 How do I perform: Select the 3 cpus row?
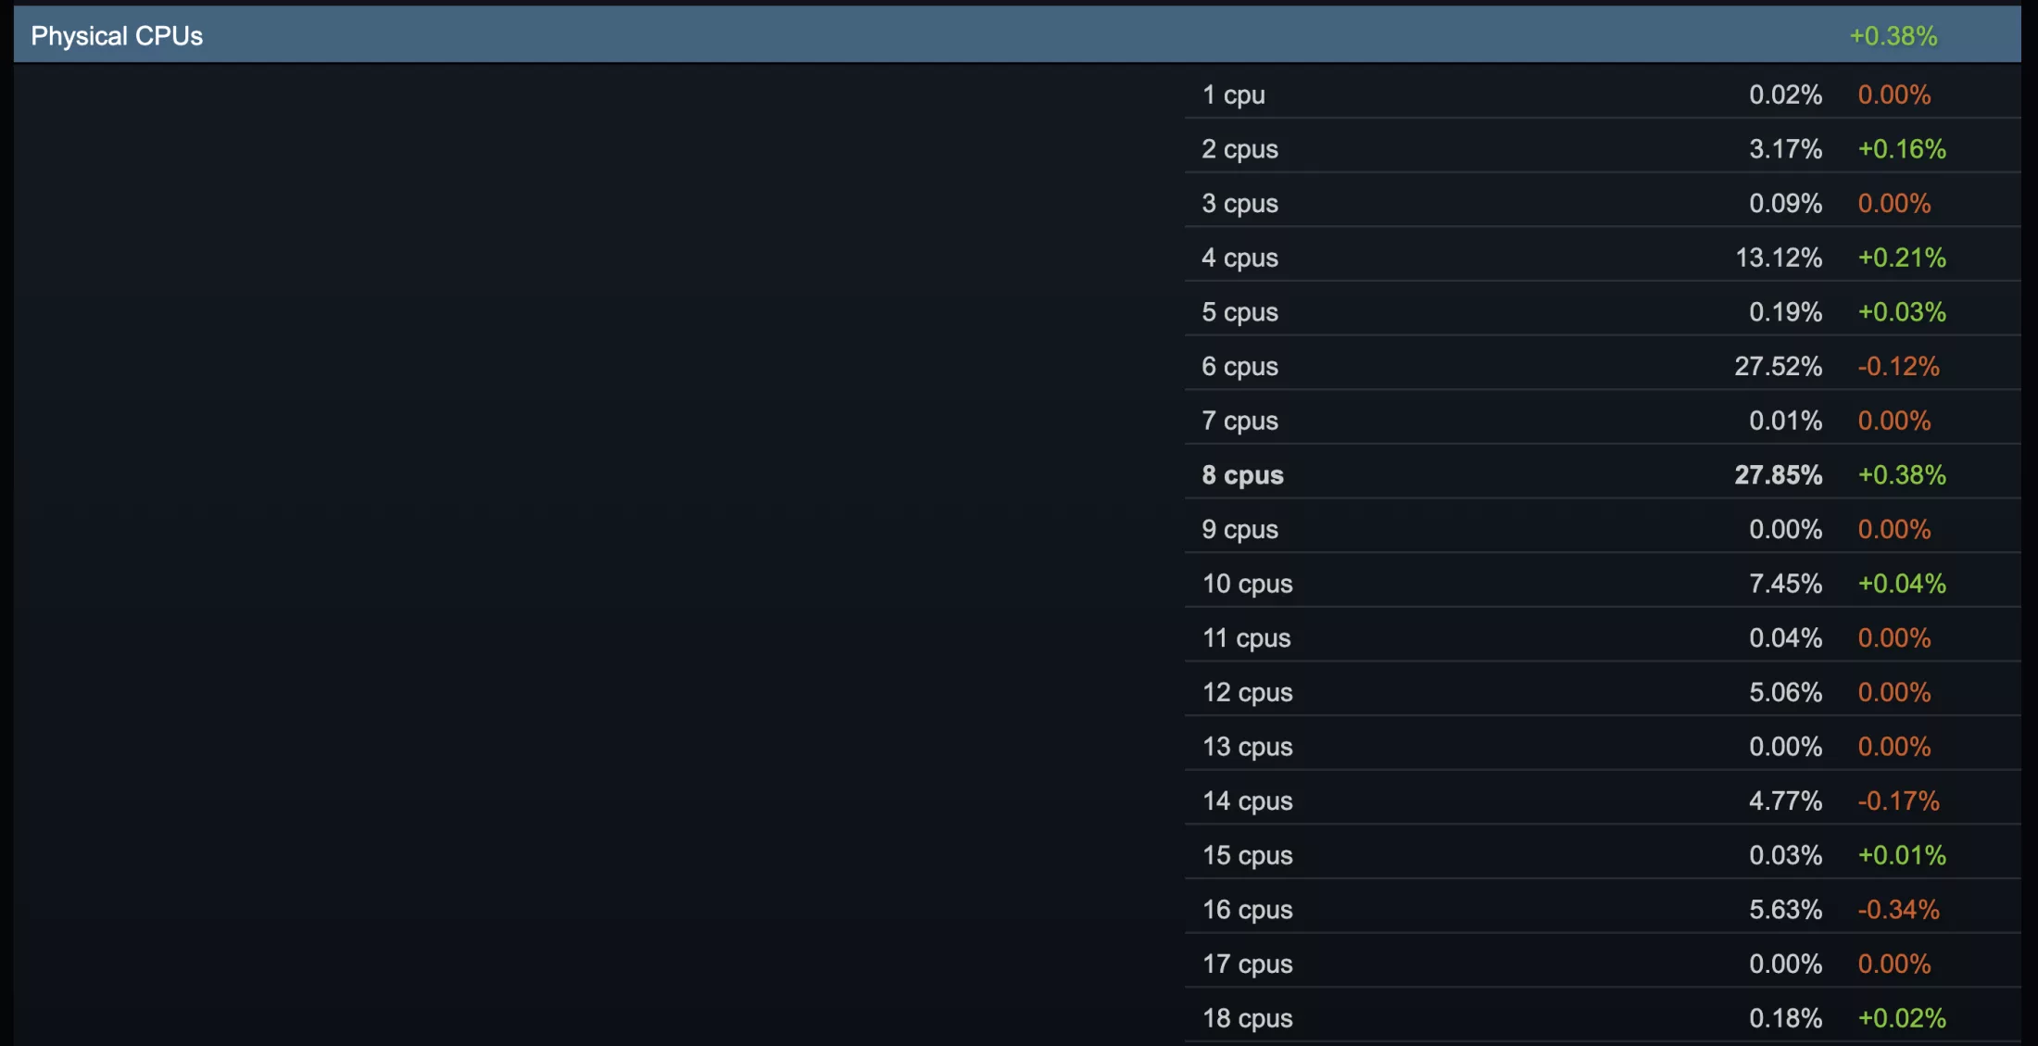pyautogui.click(x=1603, y=204)
